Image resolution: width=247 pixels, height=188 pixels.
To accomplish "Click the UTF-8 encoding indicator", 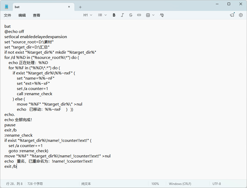I will tap(217, 184).
